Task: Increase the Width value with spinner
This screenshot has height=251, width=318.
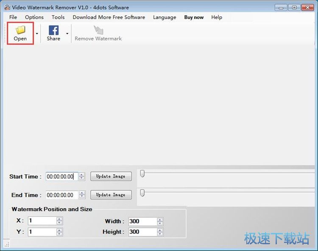Action: (160, 220)
